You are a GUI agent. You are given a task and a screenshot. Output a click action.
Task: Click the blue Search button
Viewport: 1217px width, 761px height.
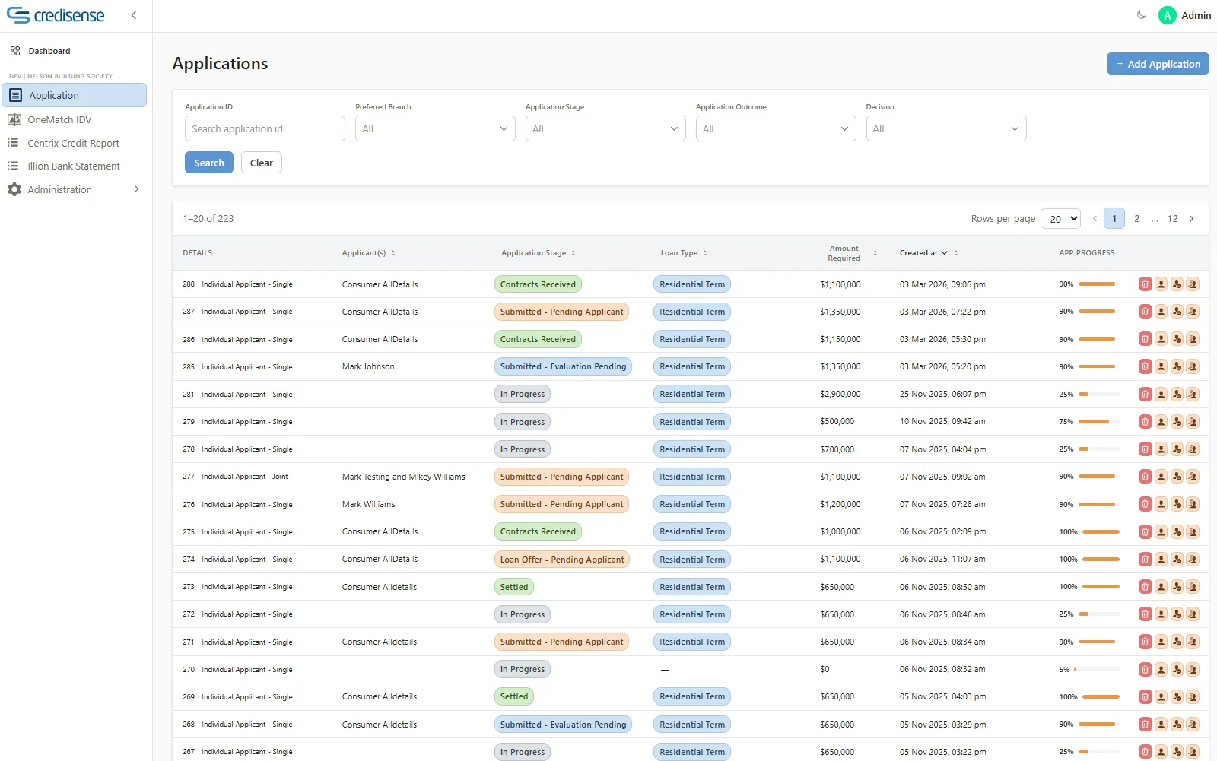click(x=209, y=163)
